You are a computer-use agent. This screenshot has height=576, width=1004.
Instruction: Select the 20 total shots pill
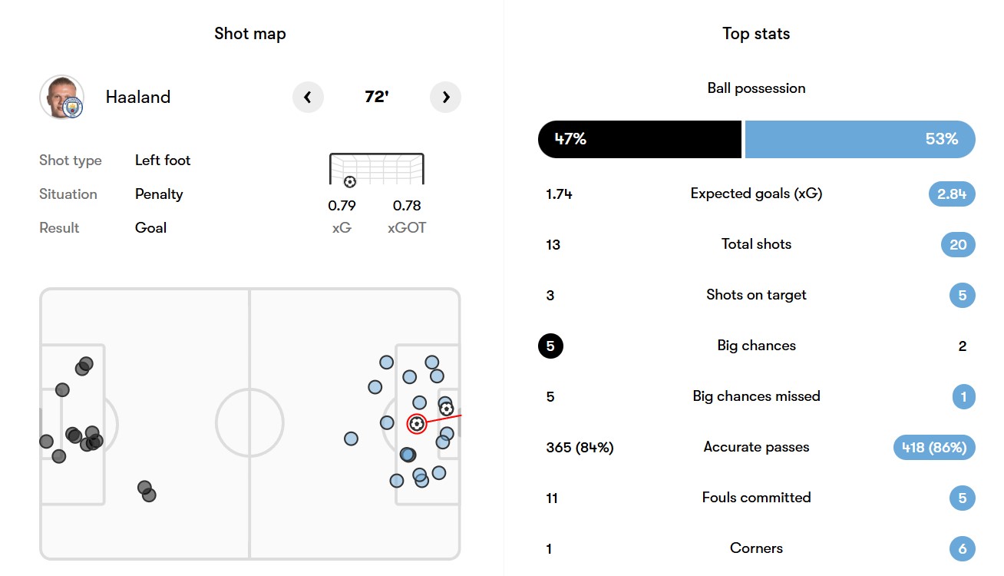coord(958,244)
